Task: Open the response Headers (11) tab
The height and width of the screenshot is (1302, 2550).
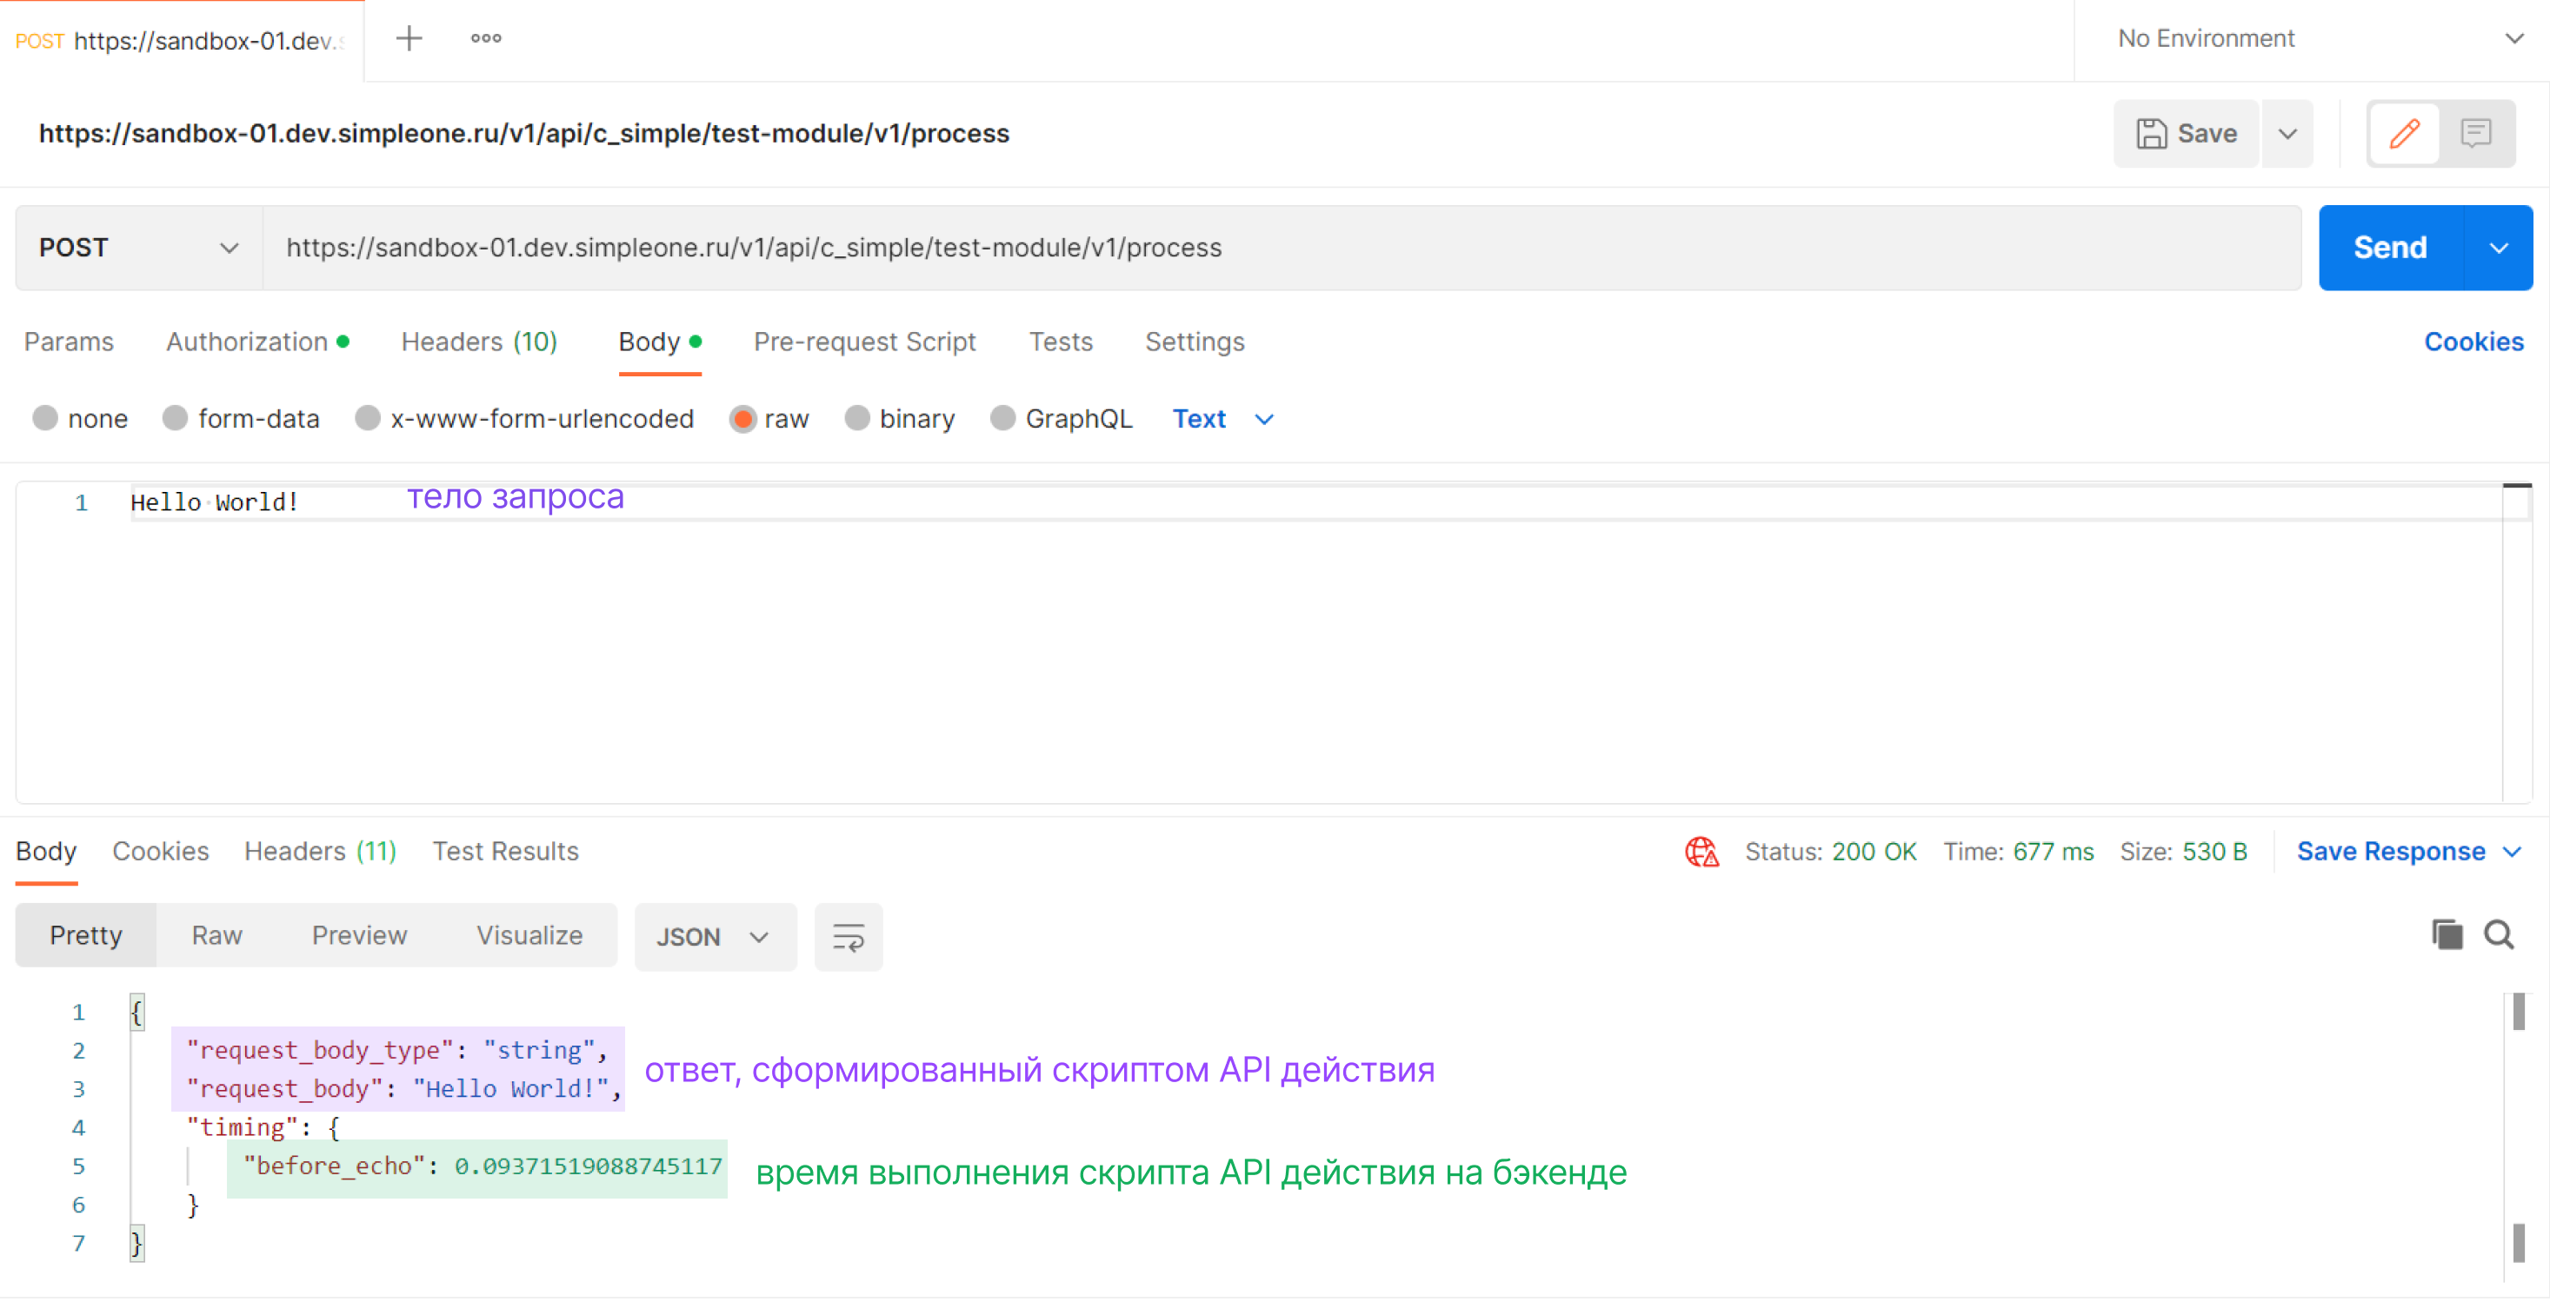Action: point(320,851)
